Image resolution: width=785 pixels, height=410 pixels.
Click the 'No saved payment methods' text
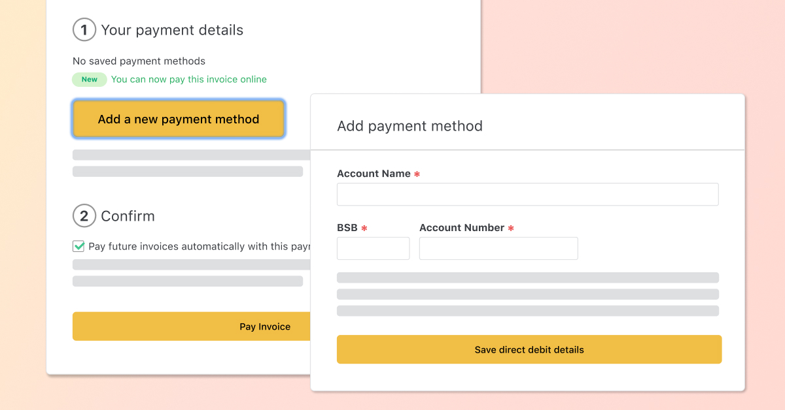(139, 61)
